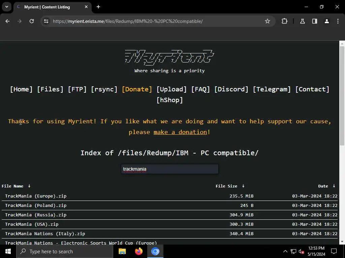345x258 pixels.
Task: Open File Explorer from the taskbar
Action: (122, 251)
